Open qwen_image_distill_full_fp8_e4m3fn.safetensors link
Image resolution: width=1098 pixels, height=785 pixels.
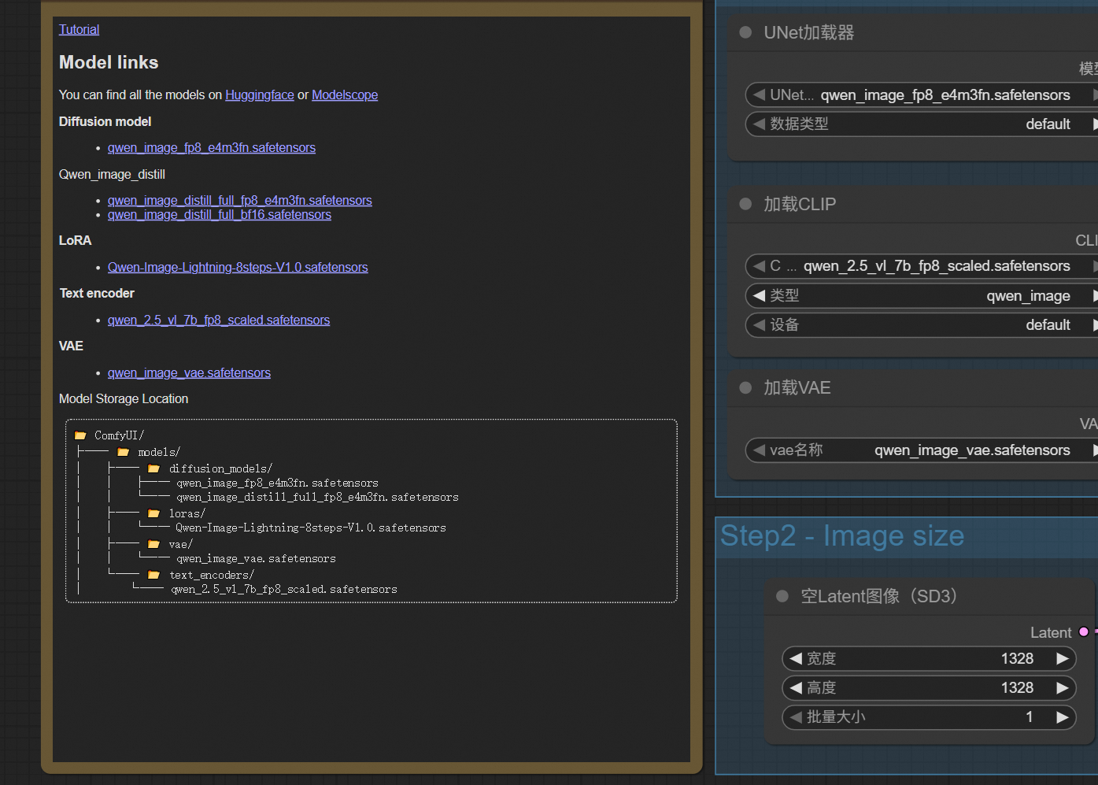point(239,200)
